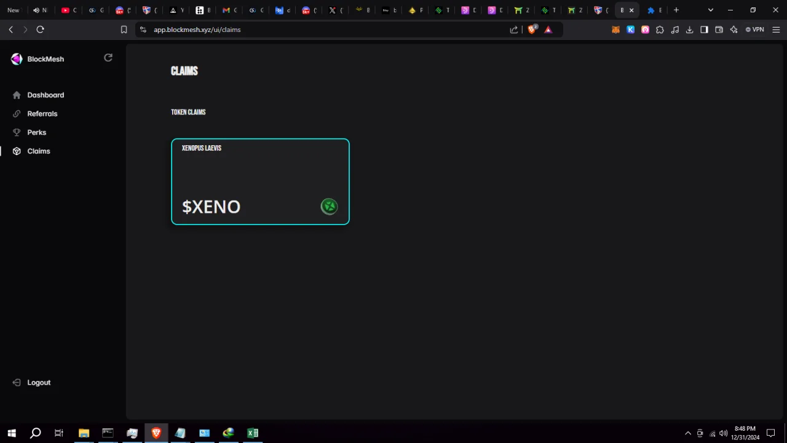Open the MetaMask fox extension
This screenshot has width=787, height=443.
click(x=615, y=30)
